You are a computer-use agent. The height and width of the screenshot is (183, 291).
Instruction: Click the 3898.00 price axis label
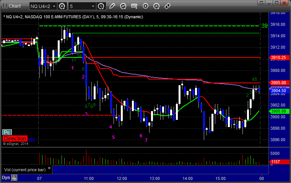point(278,128)
